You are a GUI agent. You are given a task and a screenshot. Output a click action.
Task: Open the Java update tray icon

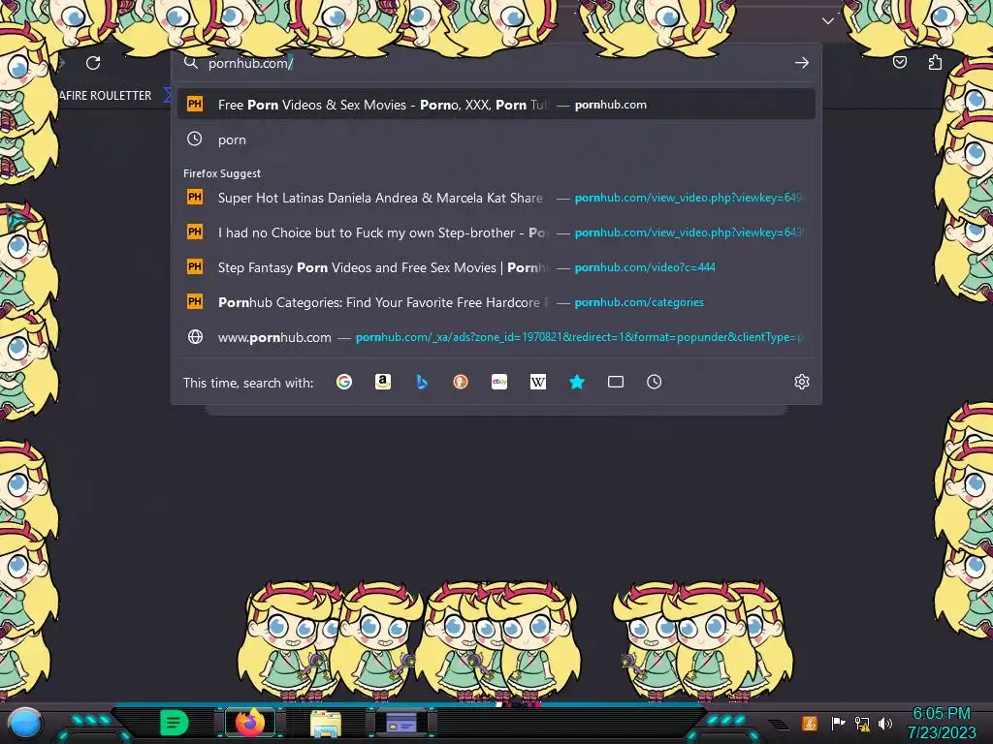point(810,723)
